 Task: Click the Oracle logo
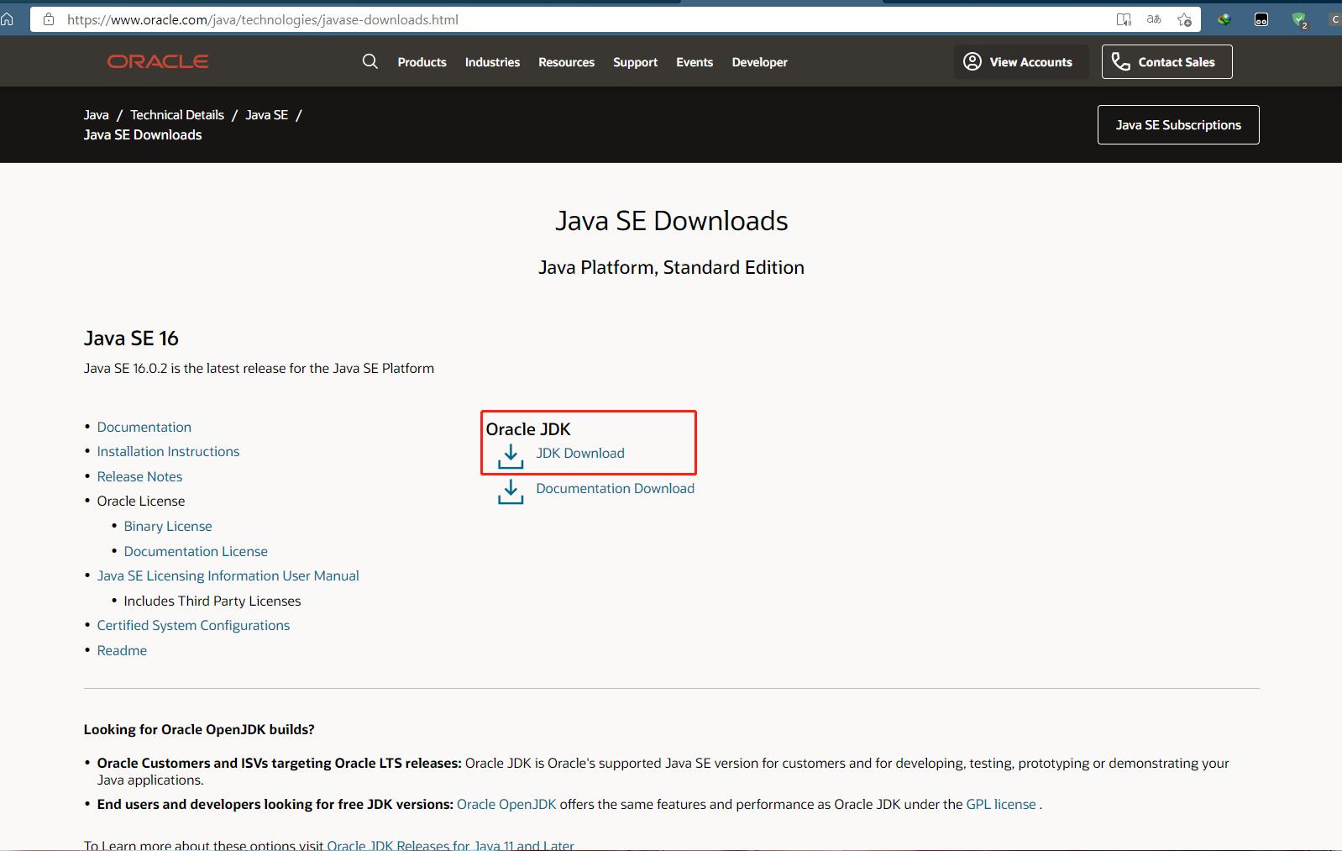[x=158, y=61]
